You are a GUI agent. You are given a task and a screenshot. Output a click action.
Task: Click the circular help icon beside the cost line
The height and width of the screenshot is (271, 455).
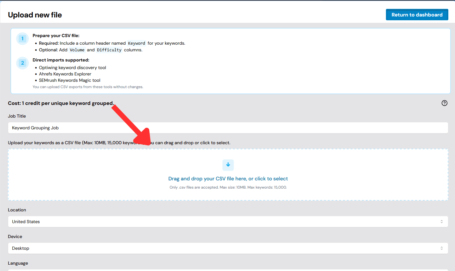tap(445, 103)
